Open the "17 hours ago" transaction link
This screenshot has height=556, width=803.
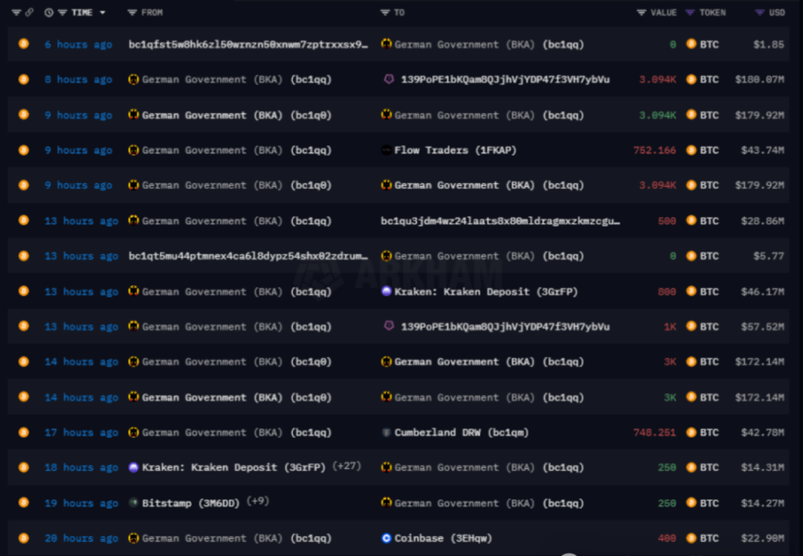coord(82,432)
